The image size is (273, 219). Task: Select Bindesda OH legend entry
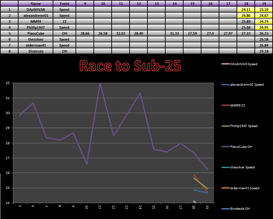coord(236,208)
